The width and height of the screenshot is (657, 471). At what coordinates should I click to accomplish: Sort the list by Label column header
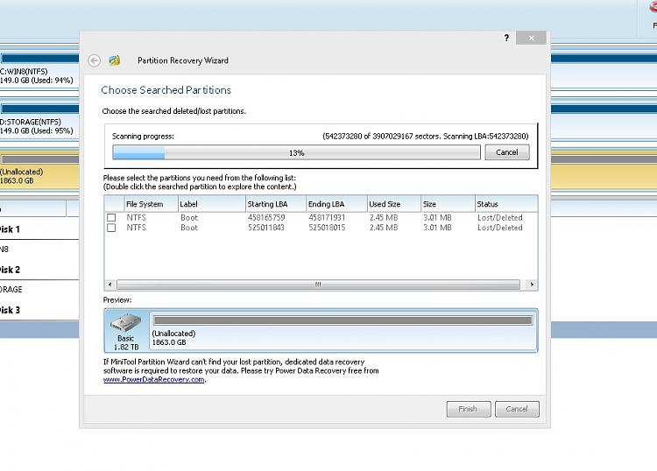click(x=212, y=204)
